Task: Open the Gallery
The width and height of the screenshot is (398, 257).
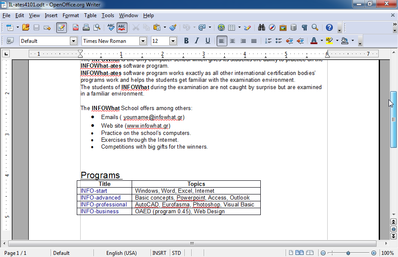Action: tap(283, 27)
